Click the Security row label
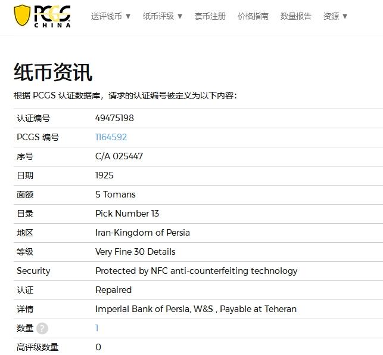 click(x=33, y=271)
